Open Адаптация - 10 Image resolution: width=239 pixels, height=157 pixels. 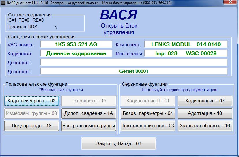click(205, 113)
